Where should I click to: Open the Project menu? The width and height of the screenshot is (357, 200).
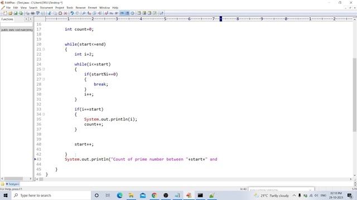pos(60,8)
